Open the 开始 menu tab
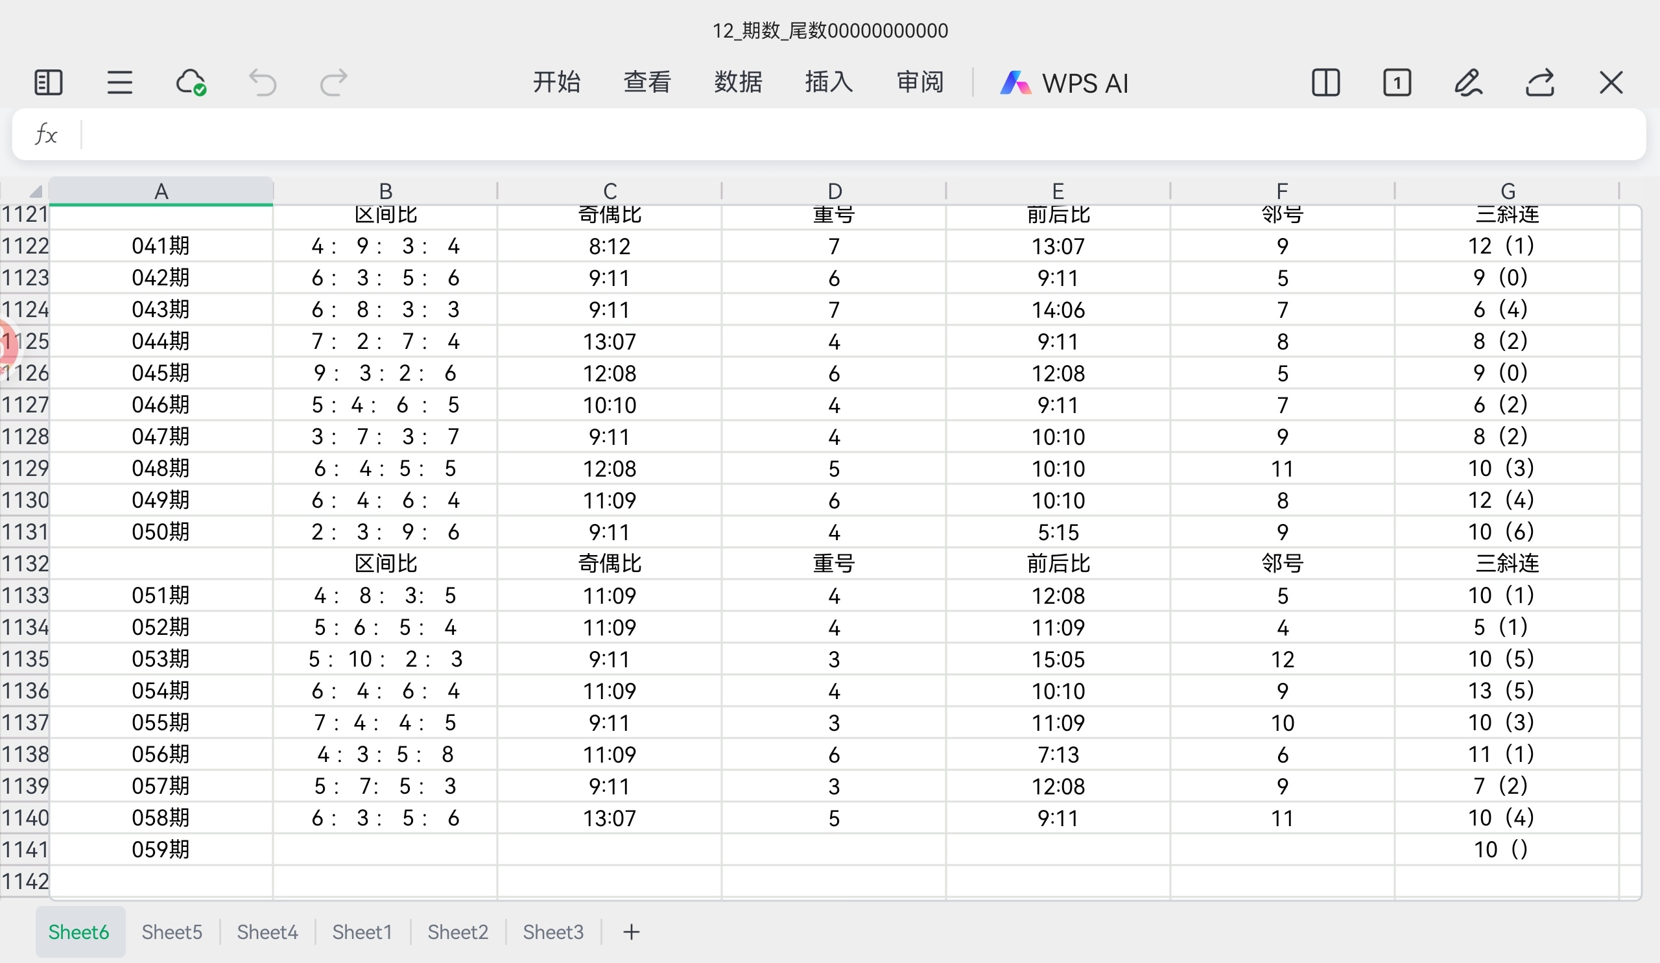 point(556,83)
